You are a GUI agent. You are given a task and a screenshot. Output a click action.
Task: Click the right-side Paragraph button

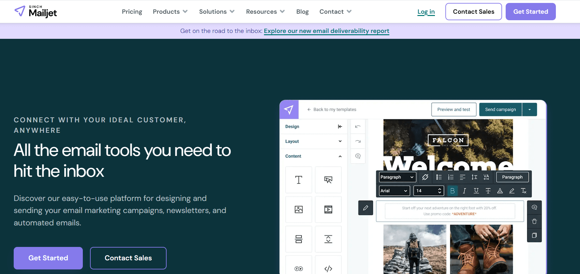513,177
